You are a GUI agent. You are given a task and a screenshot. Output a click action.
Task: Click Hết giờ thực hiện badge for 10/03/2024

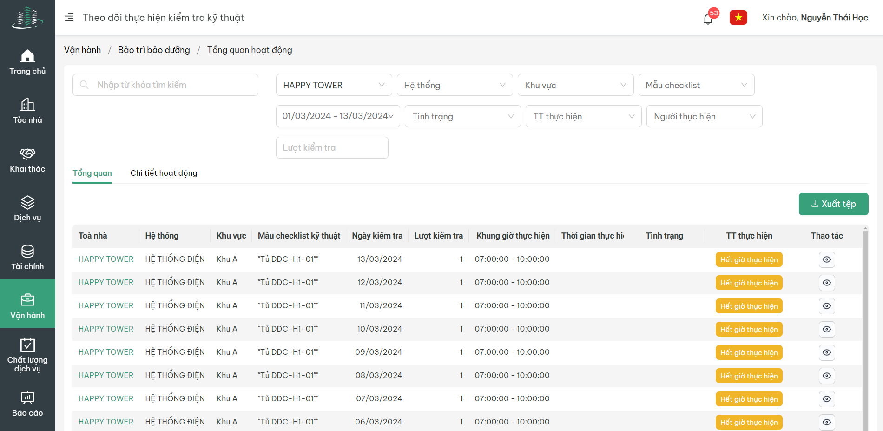point(749,329)
